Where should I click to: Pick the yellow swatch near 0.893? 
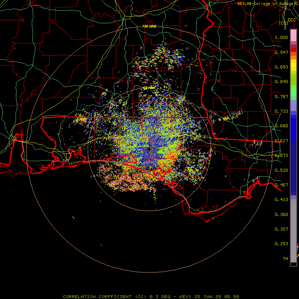point(293,65)
